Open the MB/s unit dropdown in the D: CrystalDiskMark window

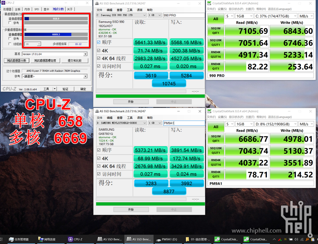[x=306, y=124]
